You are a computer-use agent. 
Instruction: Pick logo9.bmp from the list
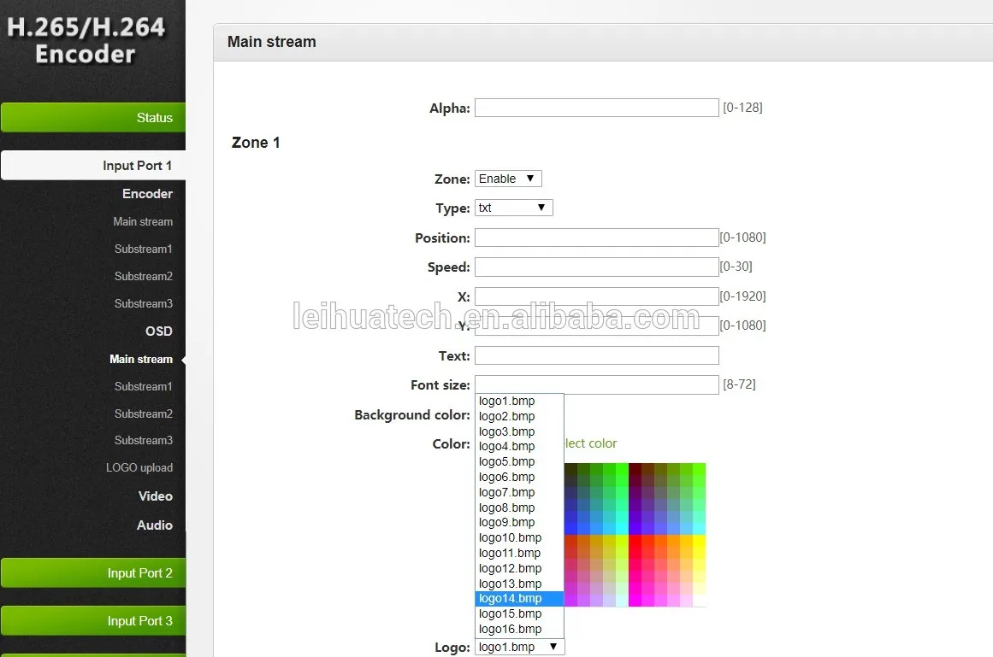pos(519,522)
